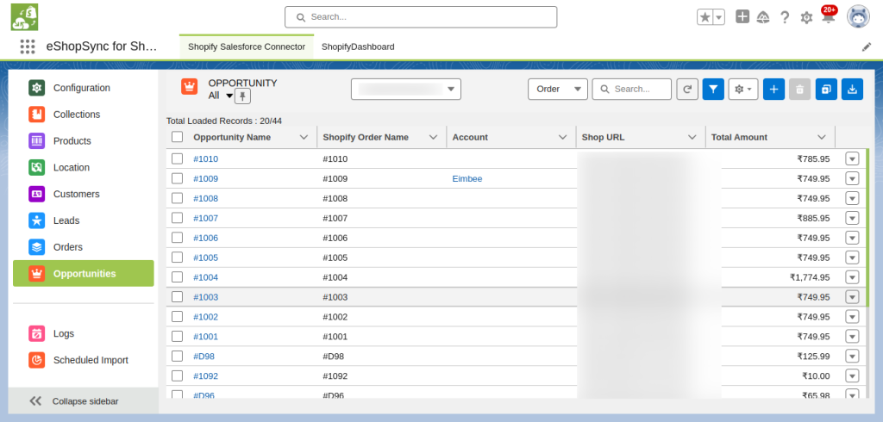Open Opportunity Name column menu chevron
This screenshot has width=883, height=422.
coord(304,137)
